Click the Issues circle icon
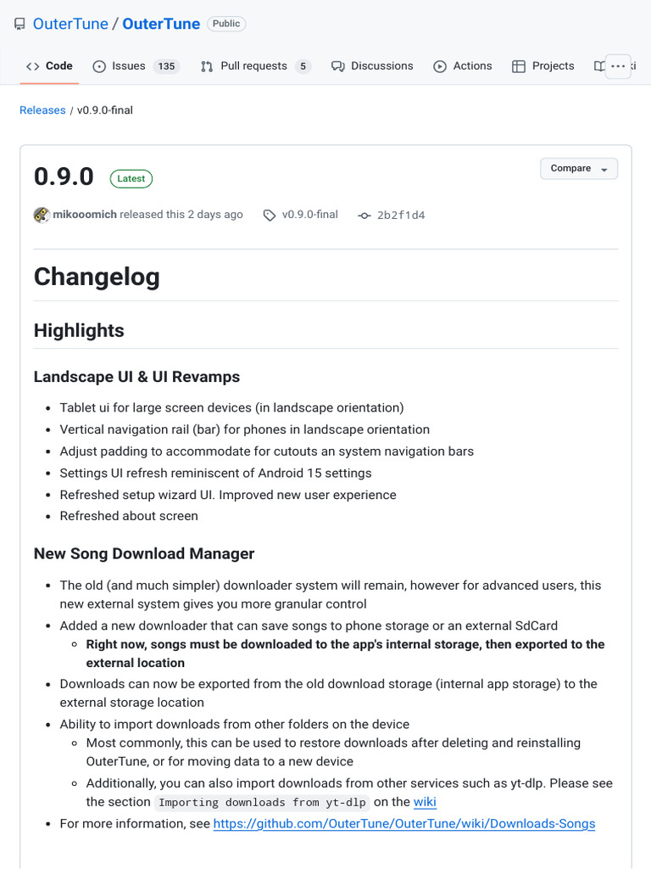This screenshot has width=651, height=869. pos(99,66)
